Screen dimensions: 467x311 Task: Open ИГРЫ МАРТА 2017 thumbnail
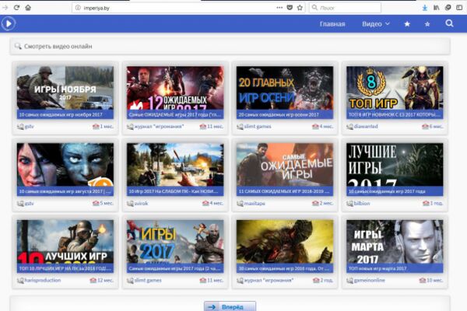point(395,242)
